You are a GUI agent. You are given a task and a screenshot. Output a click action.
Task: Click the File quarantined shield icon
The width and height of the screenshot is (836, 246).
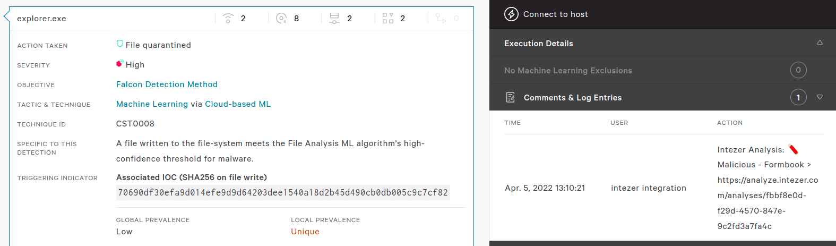(x=120, y=44)
